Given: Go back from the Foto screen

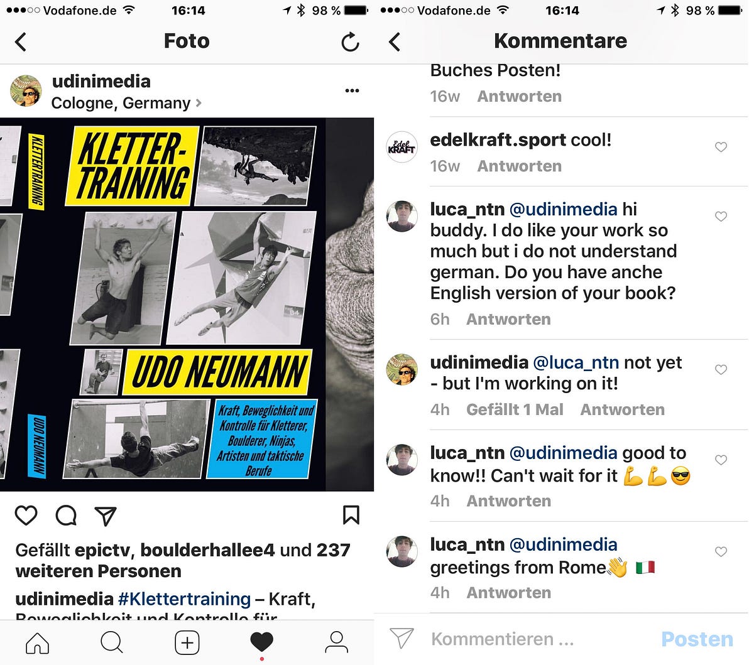Looking at the screenshot, I should (x=21, y=42).
